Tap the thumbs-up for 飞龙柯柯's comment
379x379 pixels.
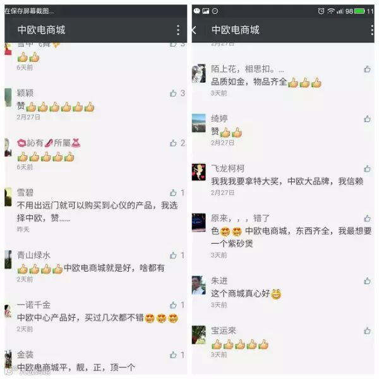coord(367,169)
